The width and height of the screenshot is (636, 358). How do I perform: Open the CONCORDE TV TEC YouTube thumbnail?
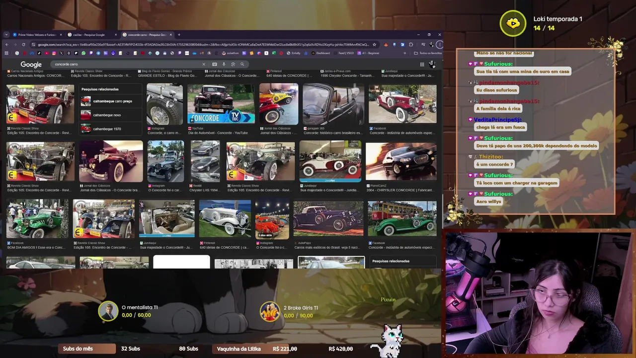tap(221, 104)
